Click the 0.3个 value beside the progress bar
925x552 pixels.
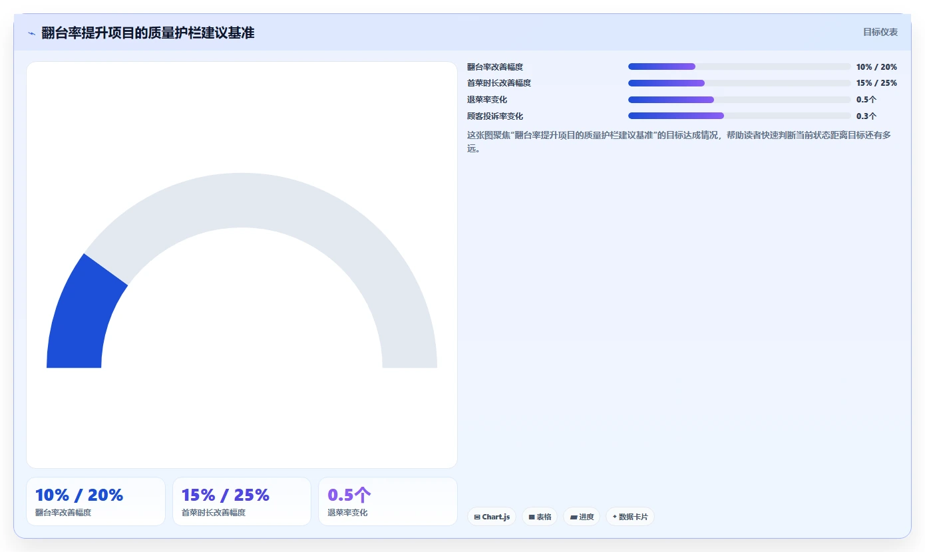[866, 116]
